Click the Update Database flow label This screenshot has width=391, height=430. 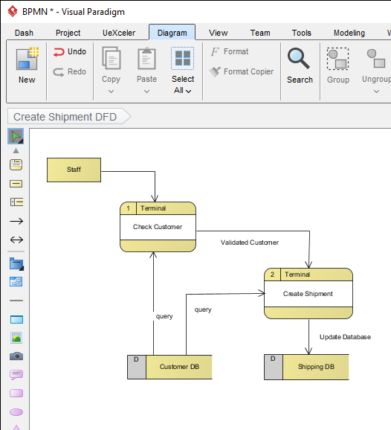tap(345, 337)
